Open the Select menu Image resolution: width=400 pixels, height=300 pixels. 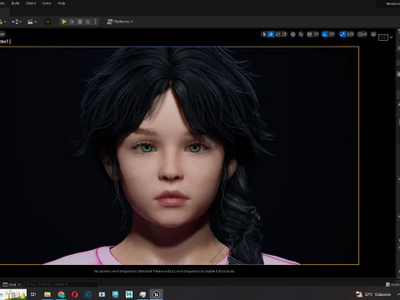pyautogui.click(x=31, y=3)
